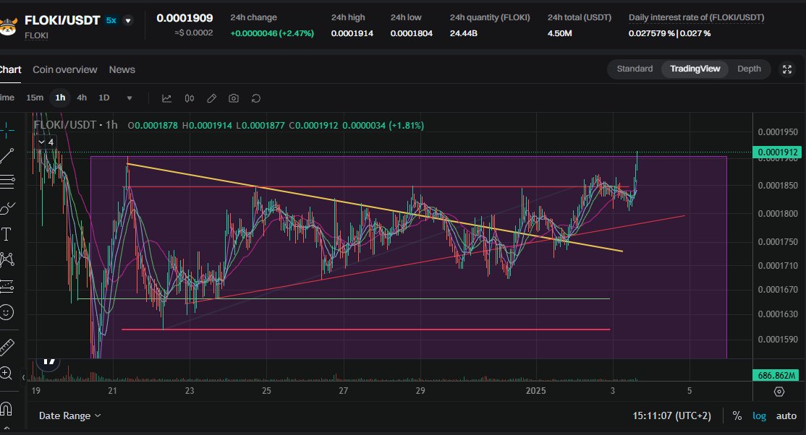This screenshot has height=435, width=806.
Task: Click the FLOKI/USDT · 1h chart title
Action: click(75, 125)
